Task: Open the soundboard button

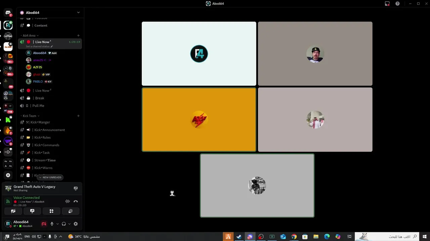Action: [x=71, y=211]
